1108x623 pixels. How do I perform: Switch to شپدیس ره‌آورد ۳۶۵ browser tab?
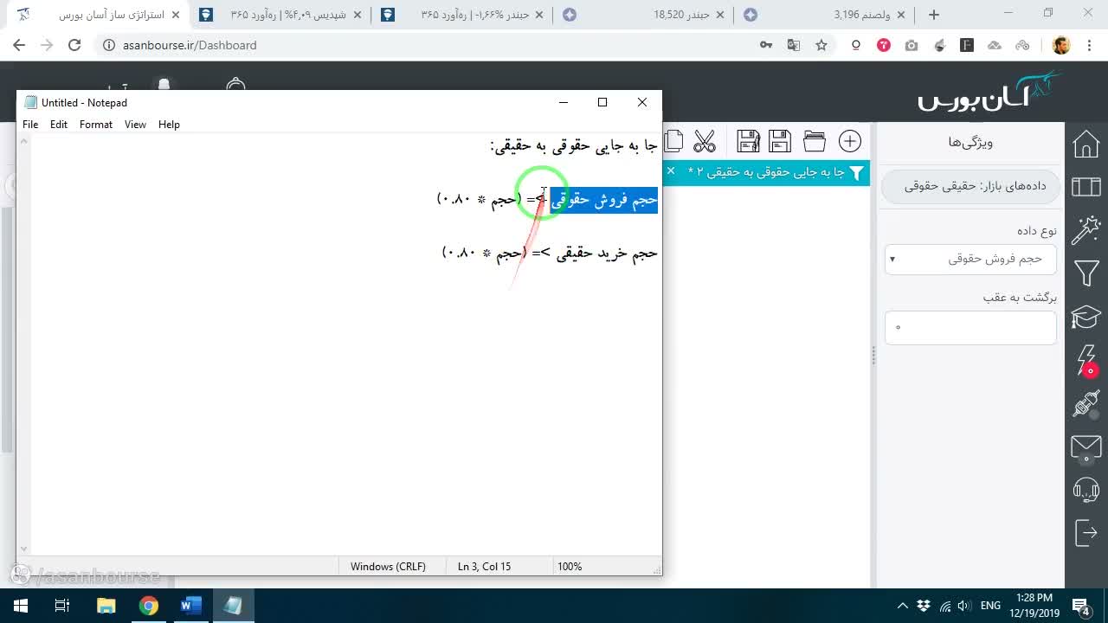(280, 15)
